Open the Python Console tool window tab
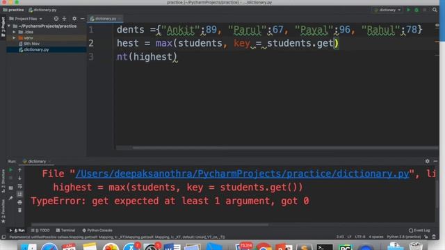This screenshot has width=445, height=250. pyautogui.click(x=97, y=231)
